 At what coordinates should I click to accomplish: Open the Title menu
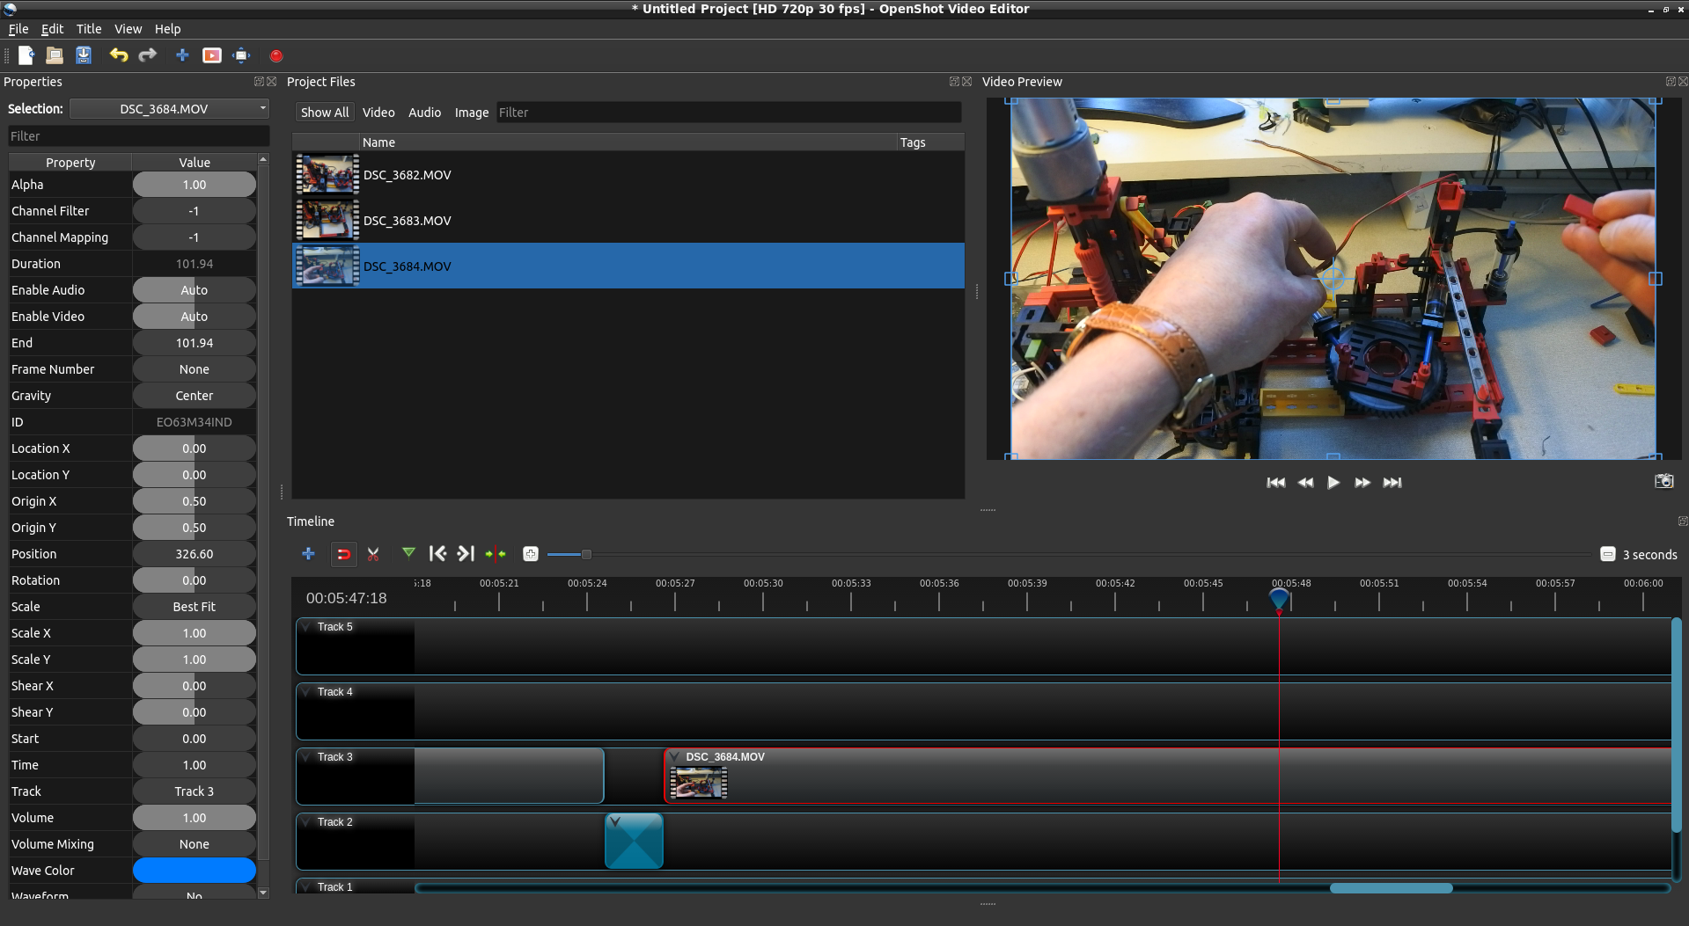(88, 28)
